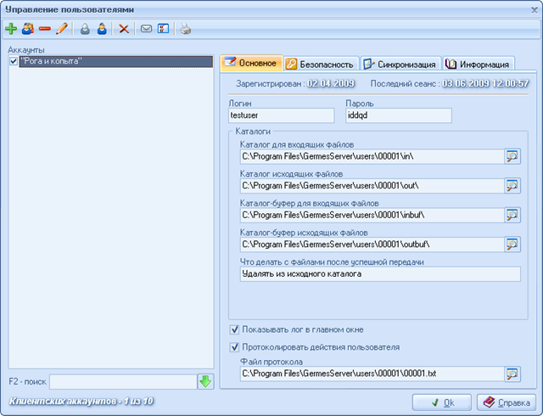Uncheck "Показывать лог в главном окне"

pyautogui.click(x=234, y=329)
